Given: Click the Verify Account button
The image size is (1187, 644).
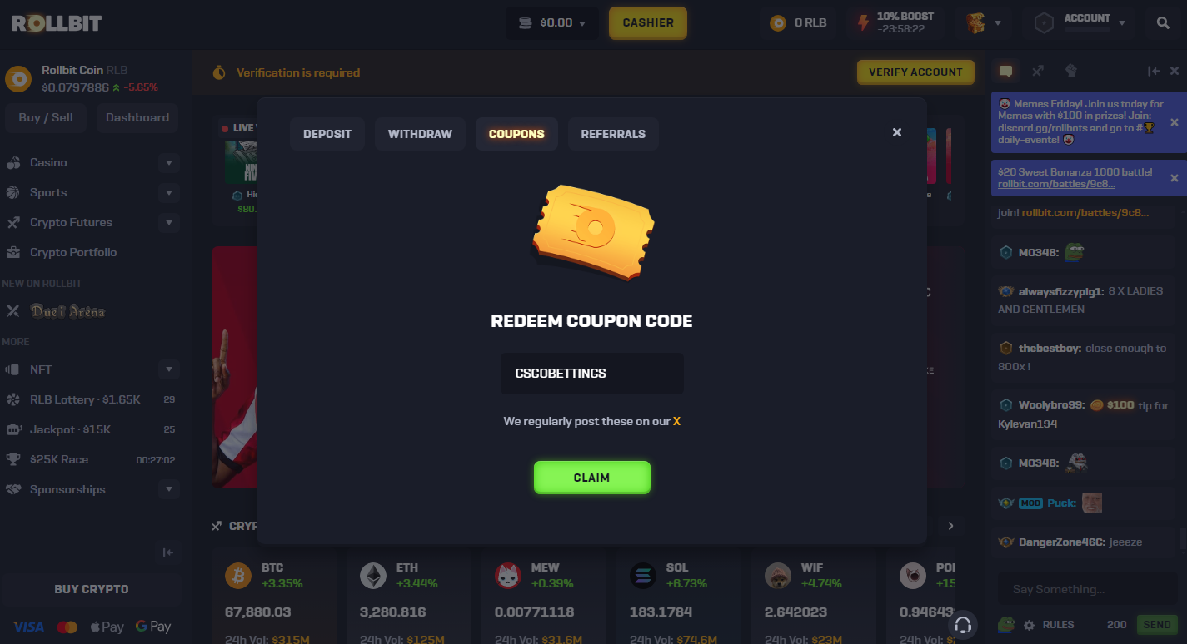Looking at the screenshot, I should (915, 72).
